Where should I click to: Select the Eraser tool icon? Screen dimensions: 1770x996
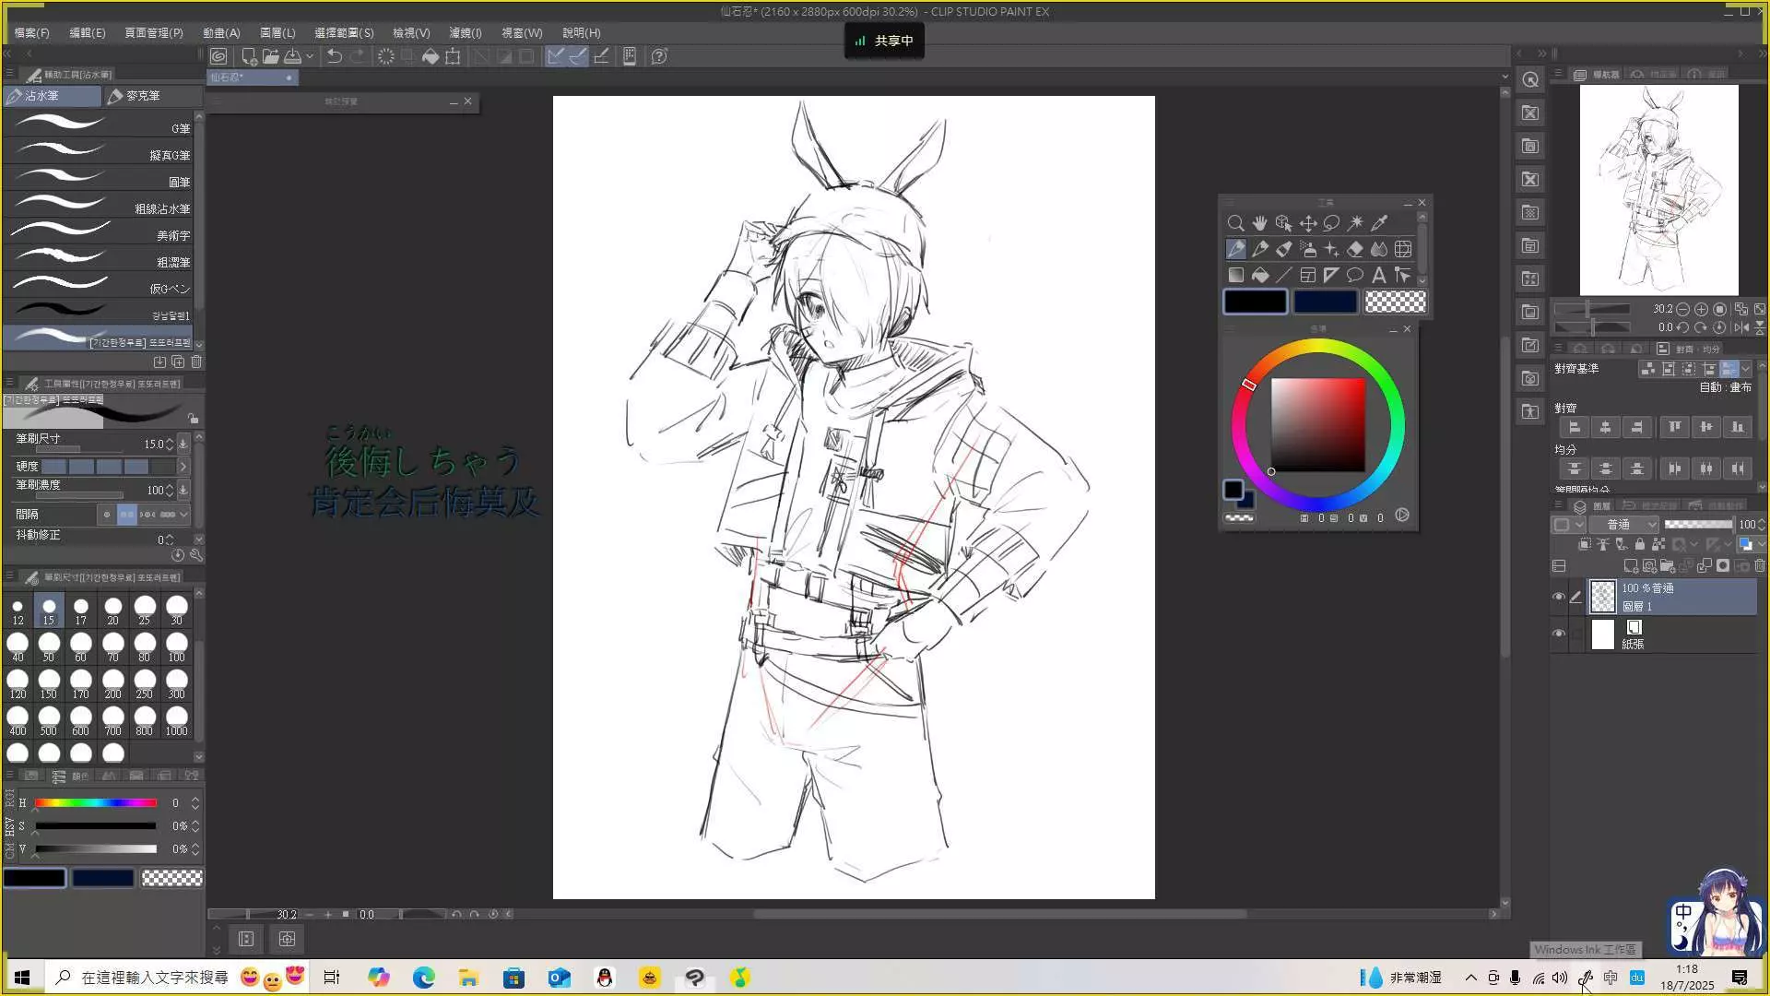pos(1355,249)
